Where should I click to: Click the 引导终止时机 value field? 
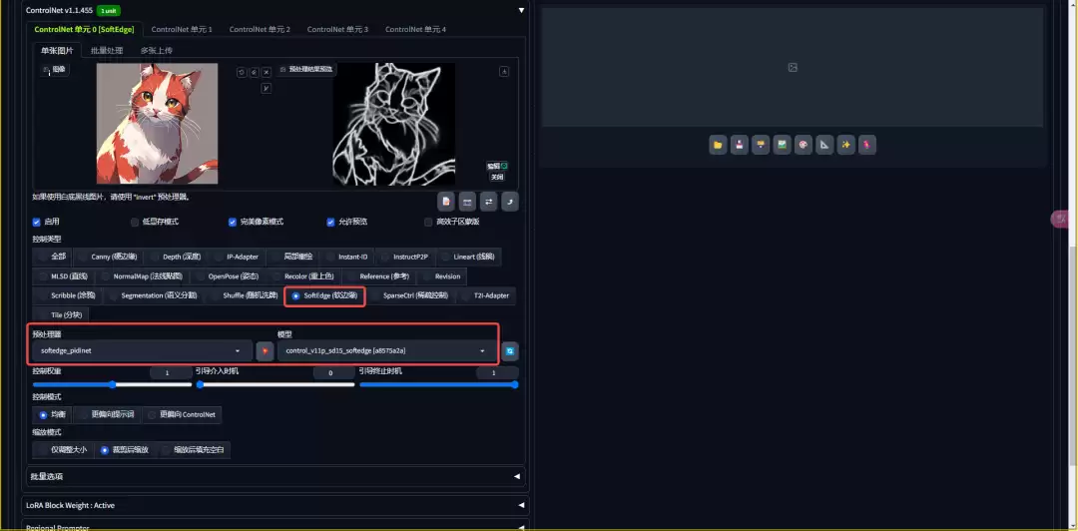[497, 373]
